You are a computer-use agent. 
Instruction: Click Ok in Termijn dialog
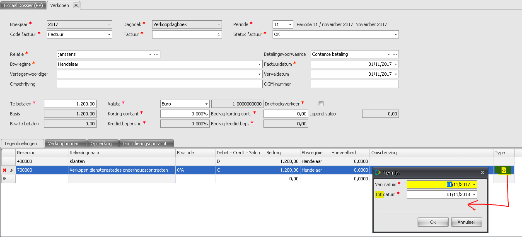pyautogui.click(x=433, y=222)
